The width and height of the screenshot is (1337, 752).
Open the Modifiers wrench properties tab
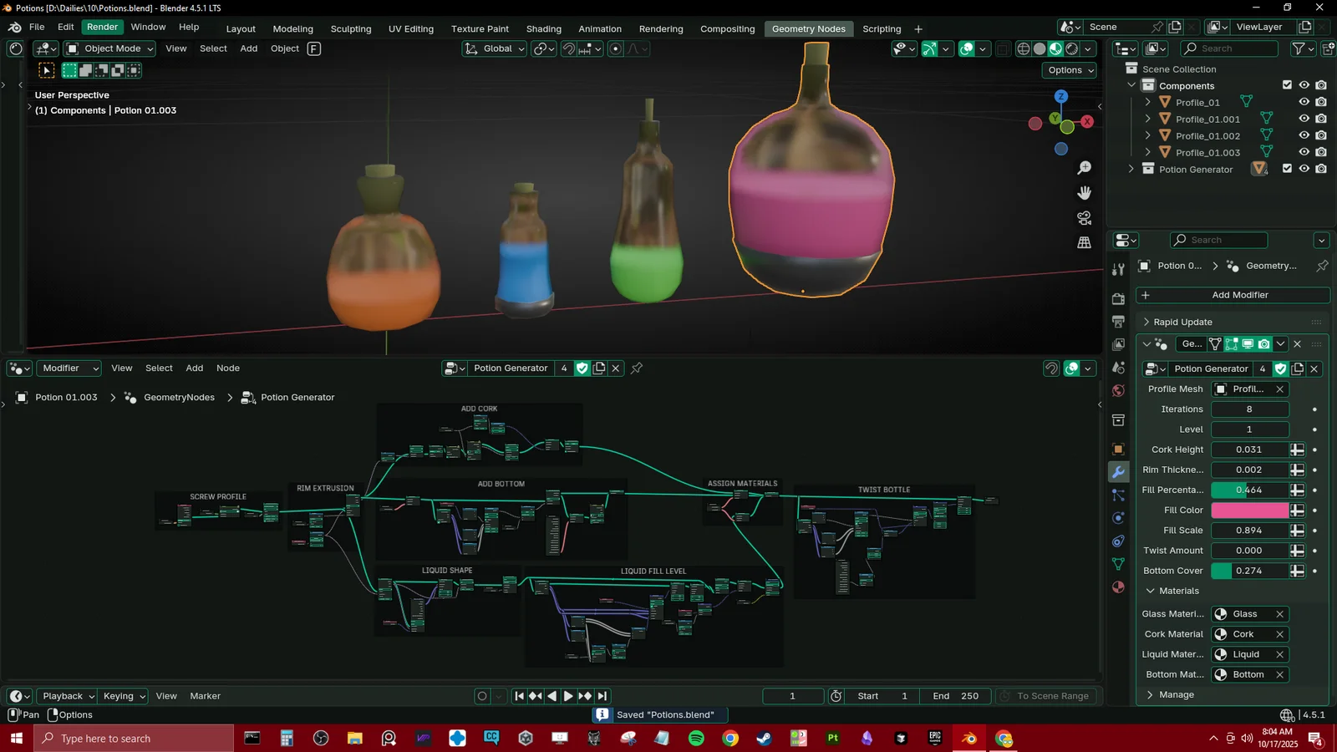1118,472
